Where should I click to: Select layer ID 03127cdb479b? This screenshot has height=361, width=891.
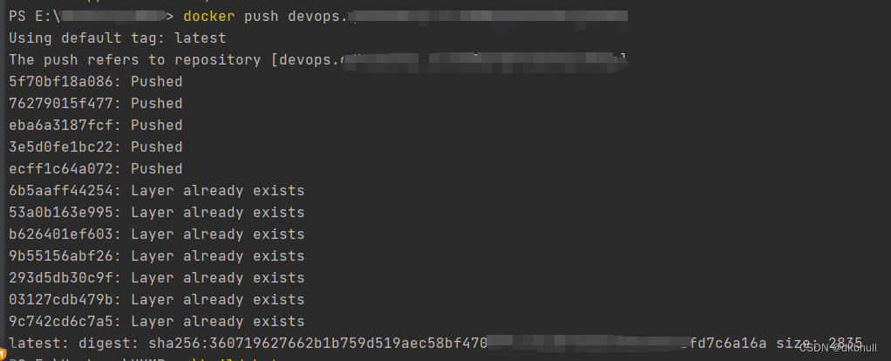(61, 300)
